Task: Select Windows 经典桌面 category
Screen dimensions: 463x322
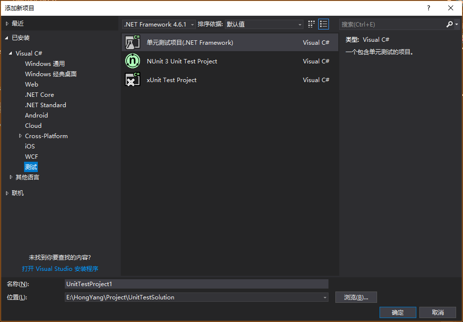Action: pyautogui.click(x=51, y=74)
